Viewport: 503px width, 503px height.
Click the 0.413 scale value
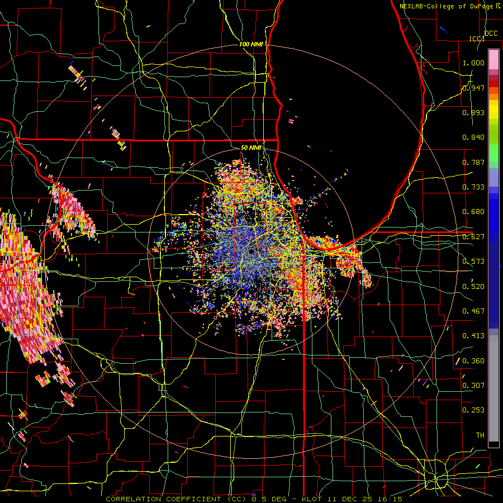[473, 336]
